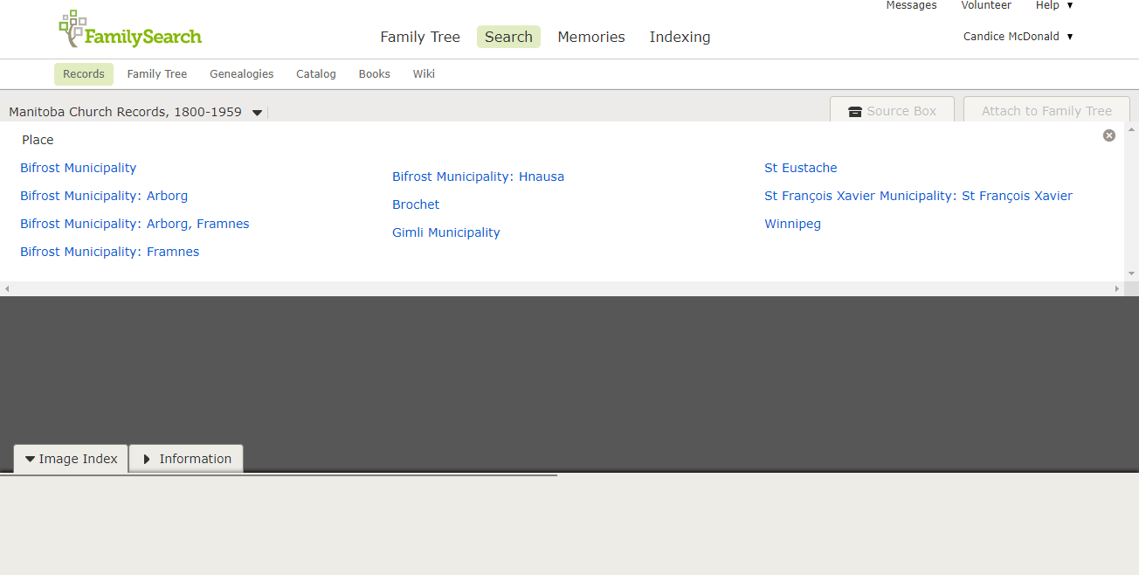Open the Memories menu
1139x575 pixels.
point(591,37)
